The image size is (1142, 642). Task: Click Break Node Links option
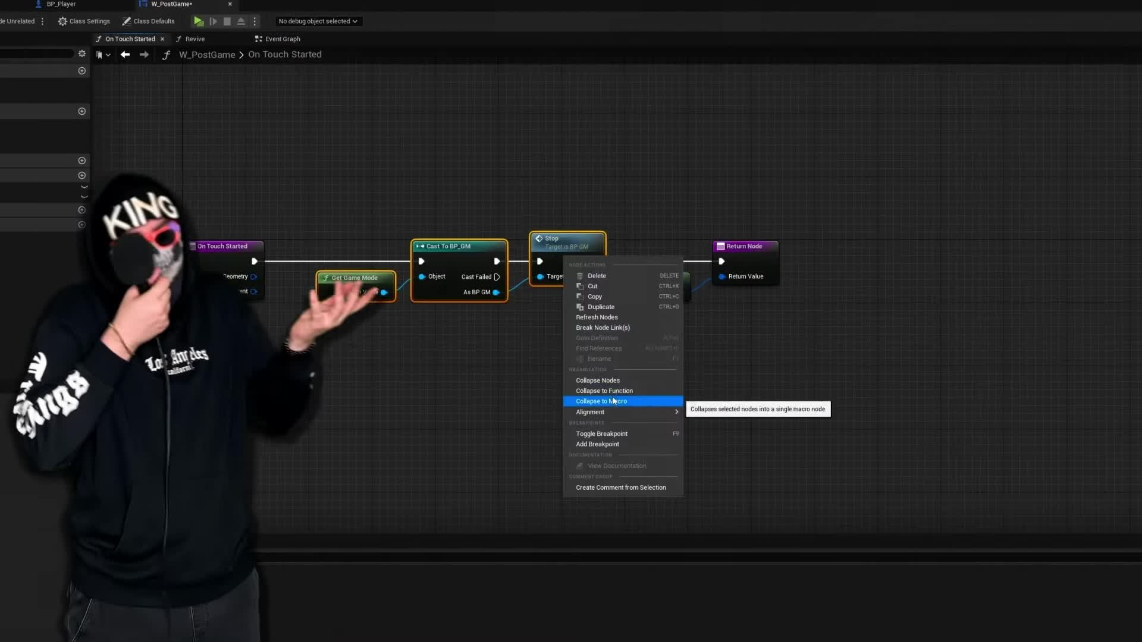pyautogui.click(x=603, y=328)
